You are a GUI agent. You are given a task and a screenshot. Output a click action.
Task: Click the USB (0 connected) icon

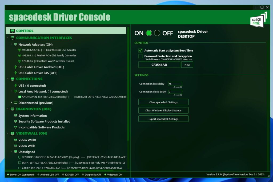click(x=16, y=86)
